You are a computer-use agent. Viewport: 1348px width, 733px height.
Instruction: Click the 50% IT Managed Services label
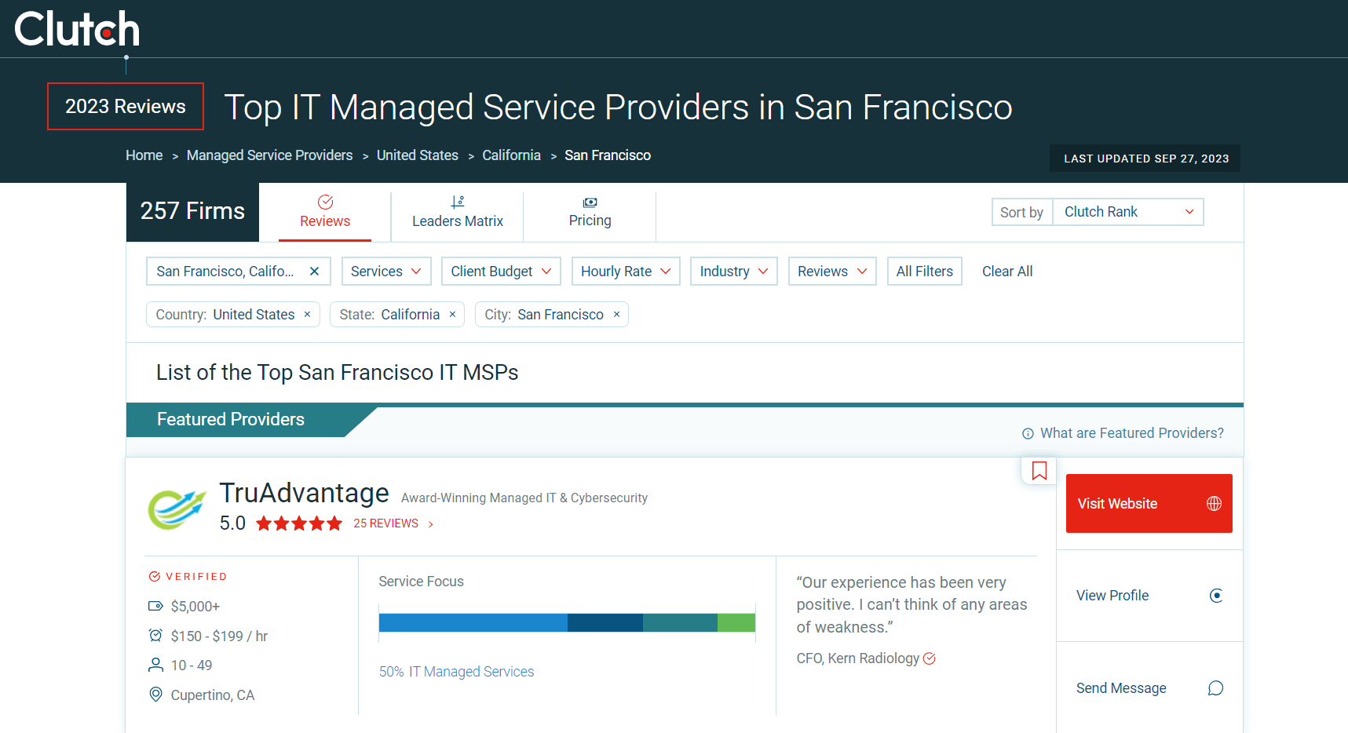[x=456, y=672]
